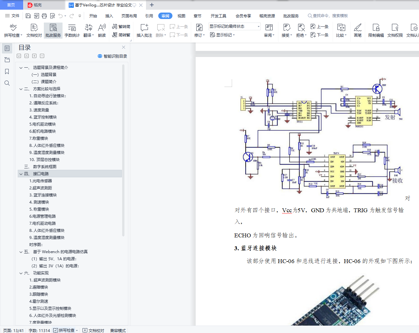This screenshot has width=419, height=333.
Task: Open the 显示标记 dropdown
Action: point(222,35)
